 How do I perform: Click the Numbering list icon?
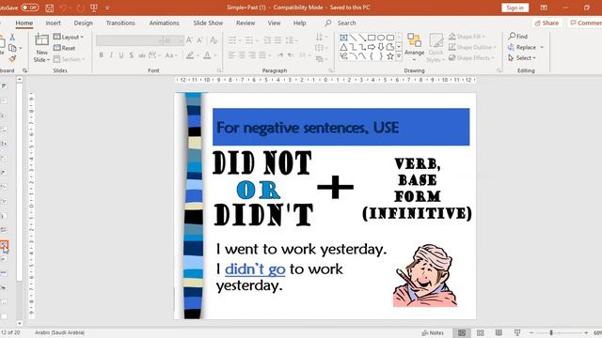click(248, 40)
